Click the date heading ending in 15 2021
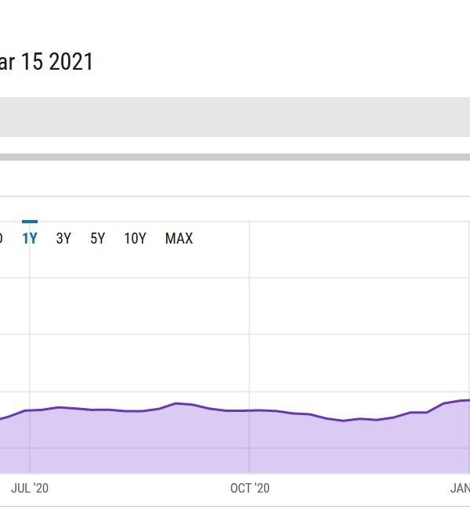Screen dimensions: 470x520 pos(47,62)
